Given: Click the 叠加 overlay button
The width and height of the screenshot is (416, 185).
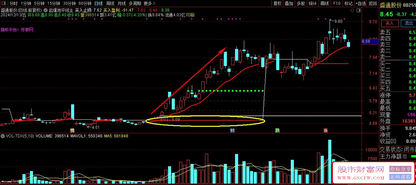Looking at the screenshot, I should pyautogui.click(x=289, y=3).
